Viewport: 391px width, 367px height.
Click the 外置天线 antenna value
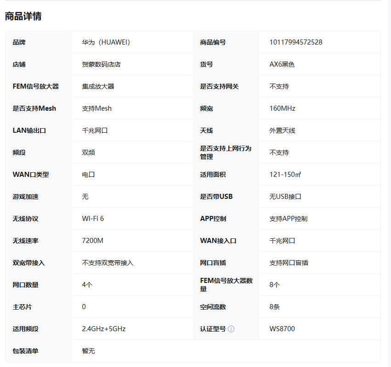[282, 130]
